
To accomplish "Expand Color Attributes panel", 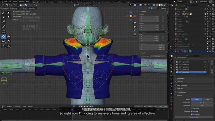I will coord(181,85).
